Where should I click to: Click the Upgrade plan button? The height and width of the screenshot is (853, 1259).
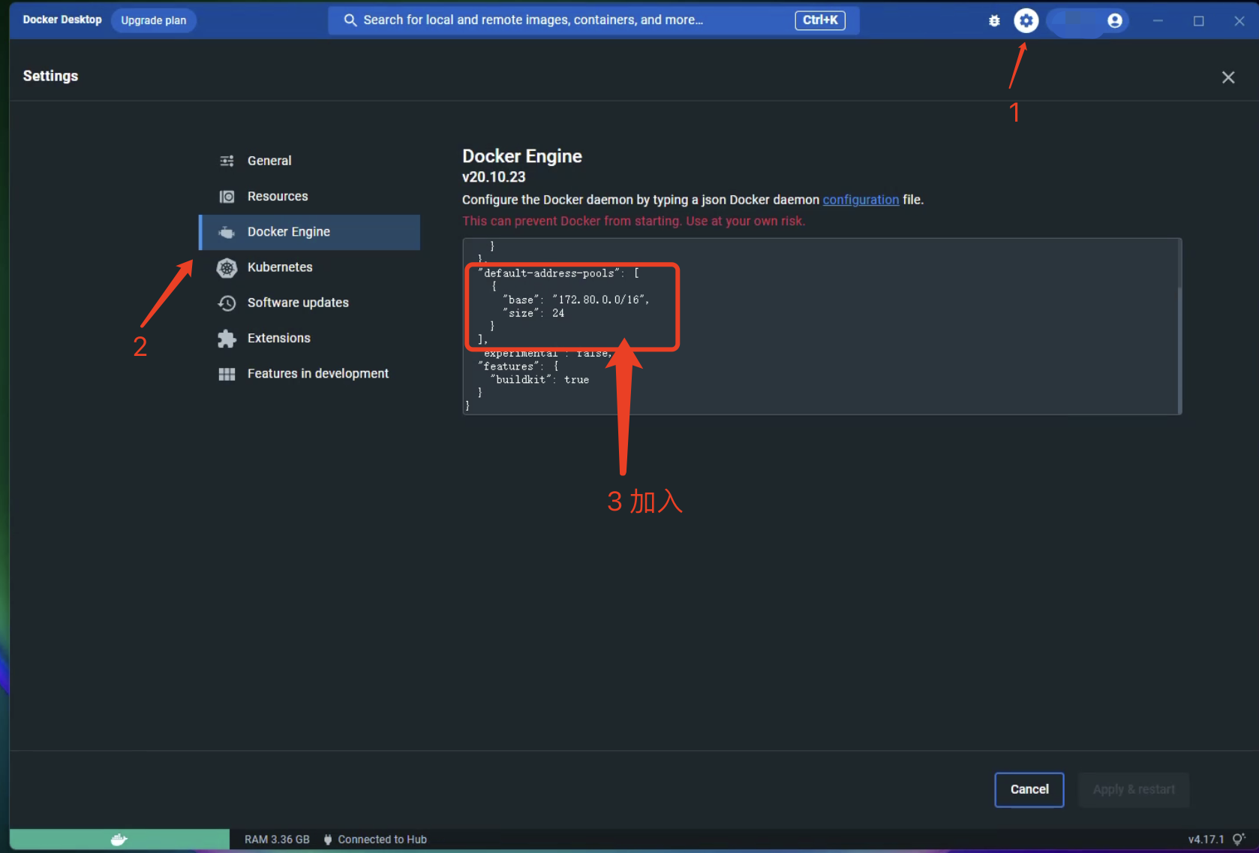153,20
